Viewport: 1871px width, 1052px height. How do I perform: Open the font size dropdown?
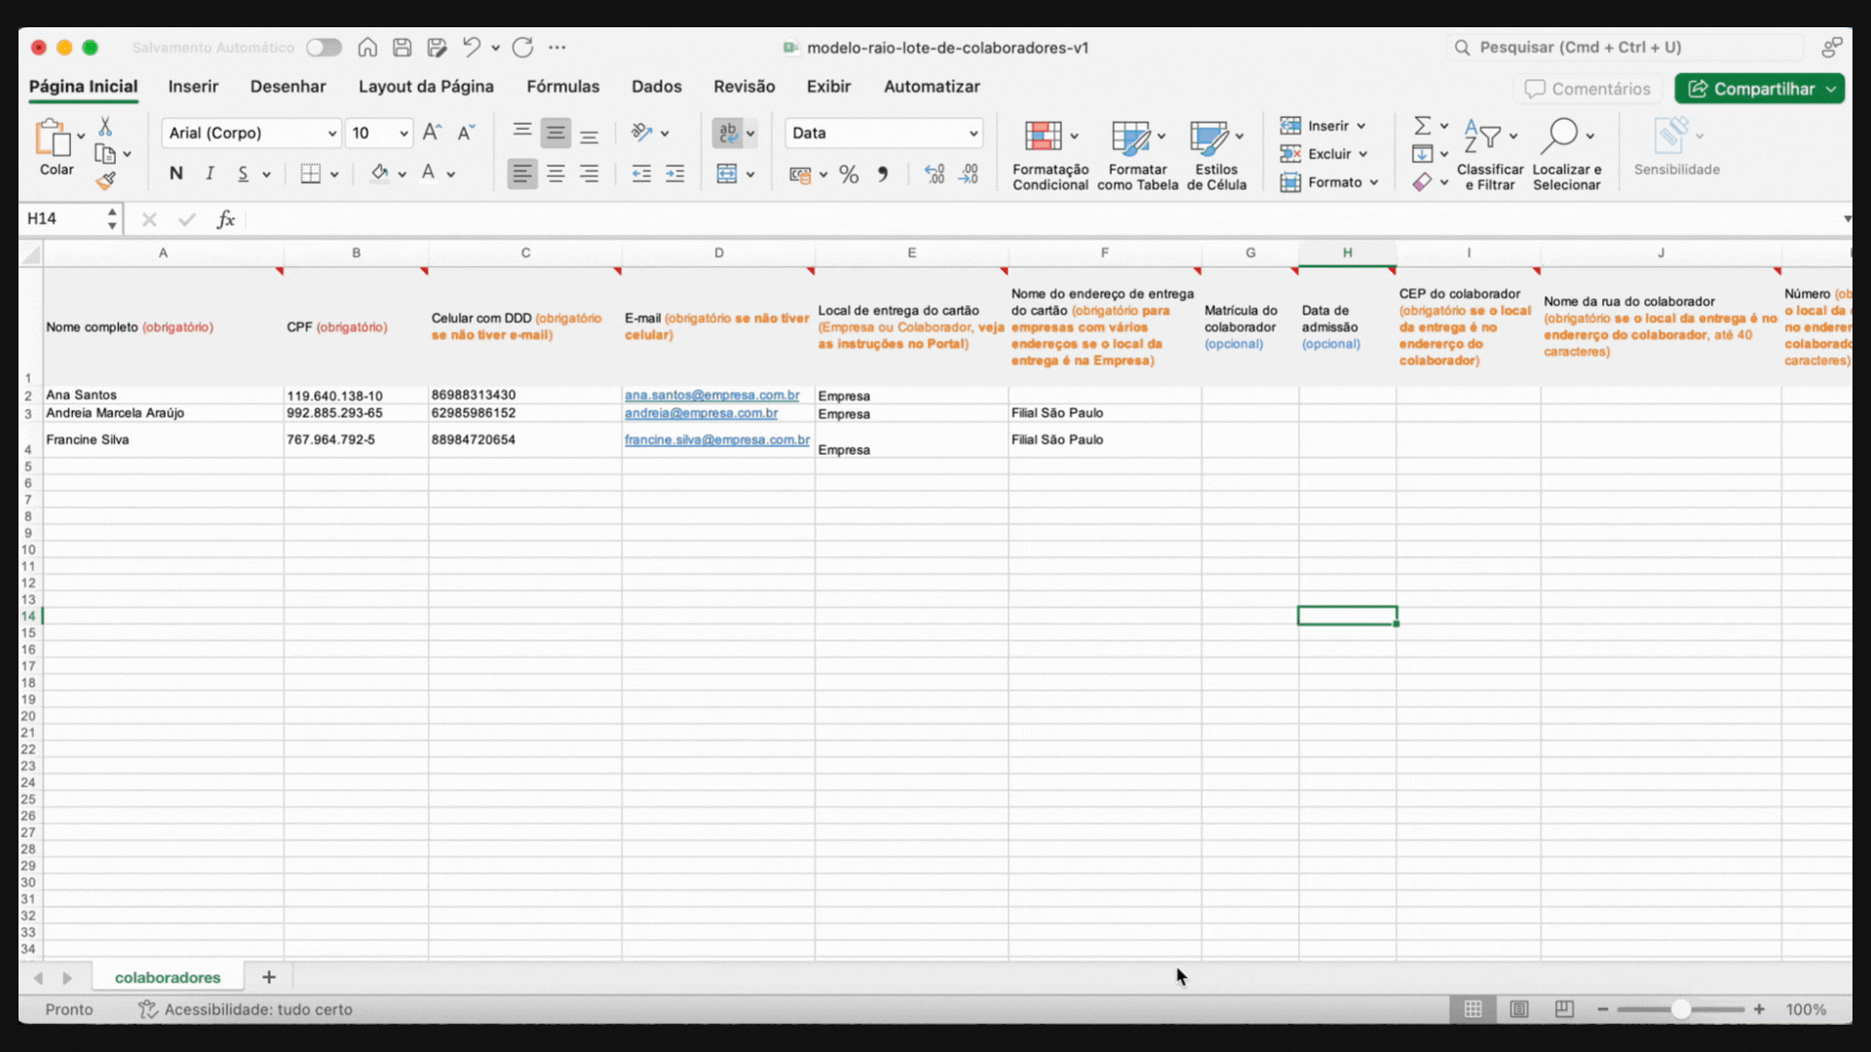(403, 133)
